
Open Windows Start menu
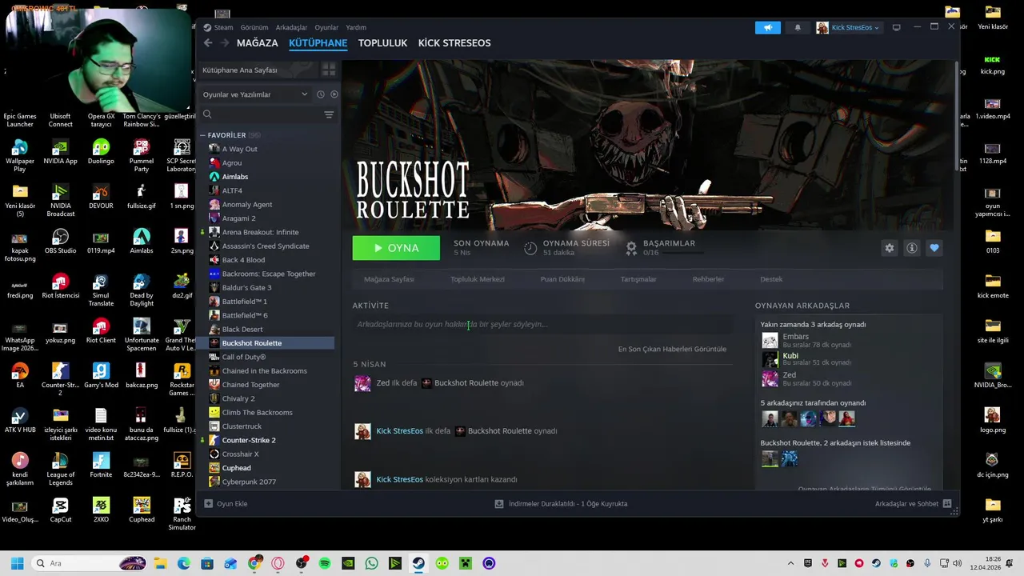17,563
